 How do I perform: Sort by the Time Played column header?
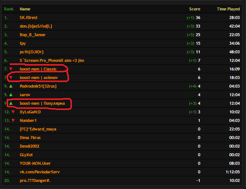(228, 9)
